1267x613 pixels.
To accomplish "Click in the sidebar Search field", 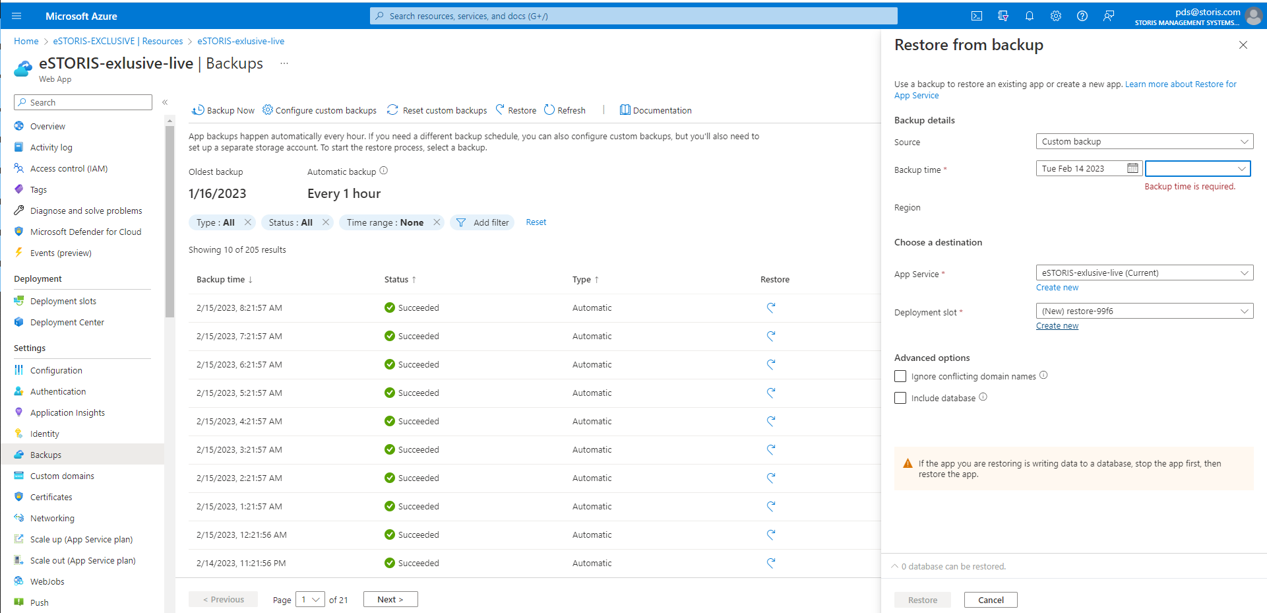I will [x=83, y=102].
